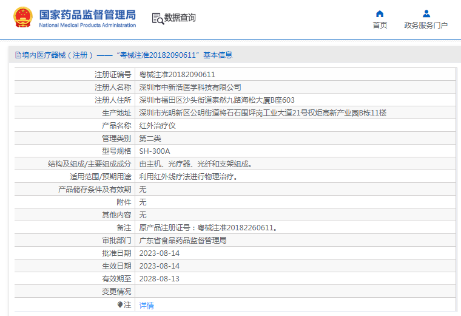Select management class value 第二类
Screen dimensions: 461x316
pos(150,139)
